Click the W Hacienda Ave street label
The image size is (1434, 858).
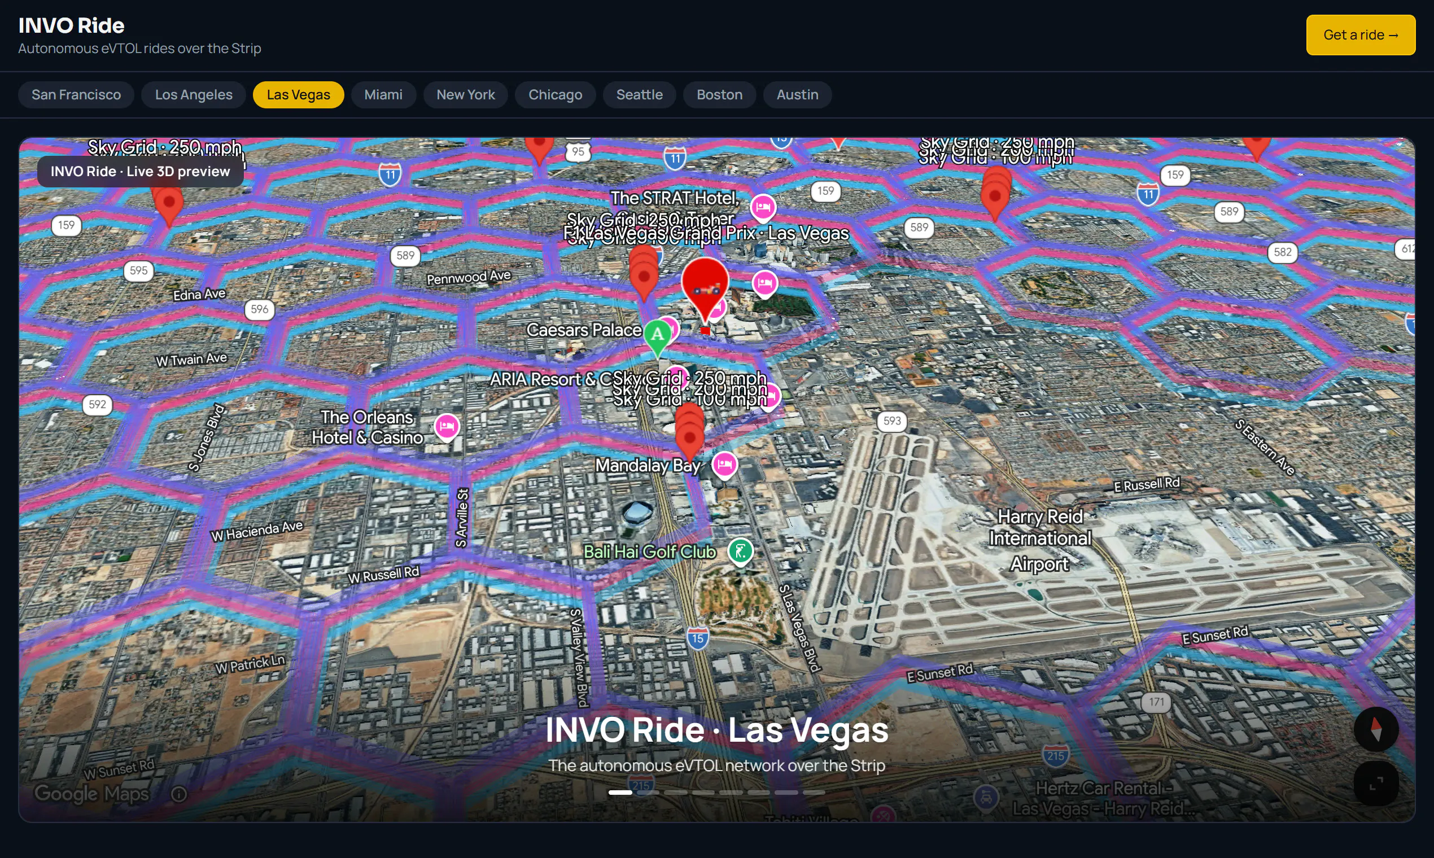257,531
